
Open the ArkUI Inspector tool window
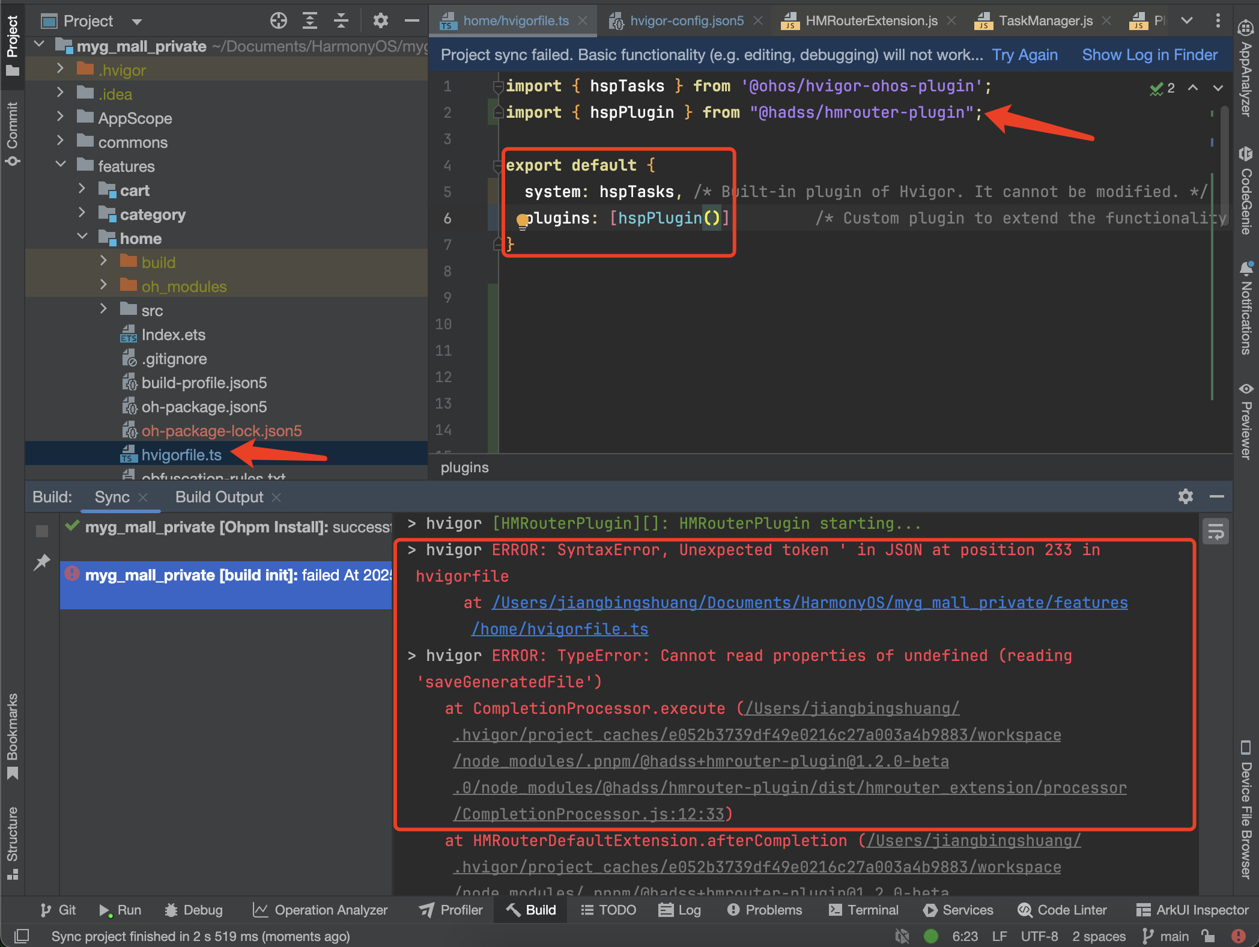coord(1192,910)
